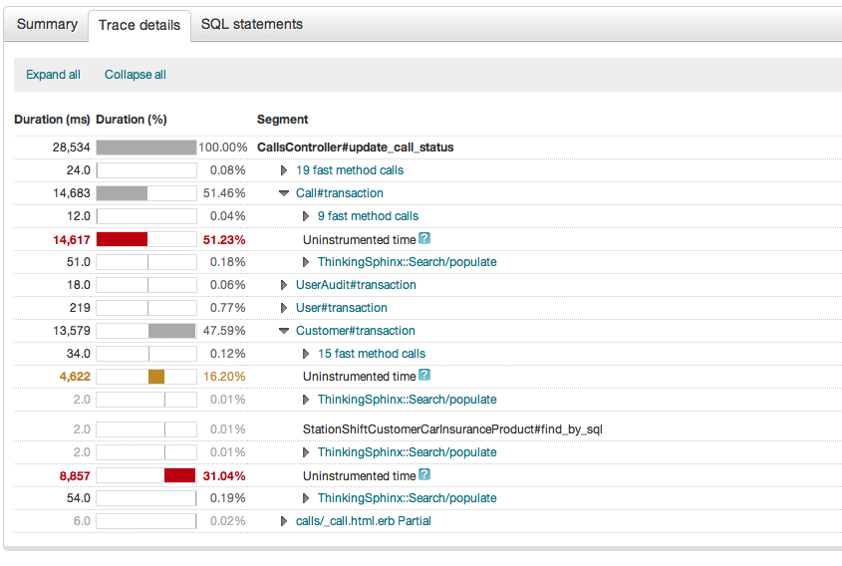Screen dimensions: 842x566
Task: Collapse the Call#transaction disclosure triangle
Action: point(284,193)
